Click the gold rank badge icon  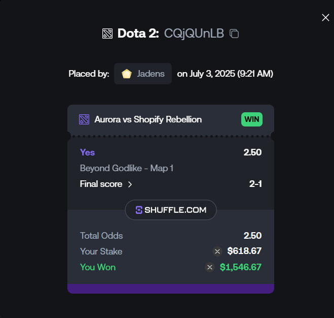(127, 74)
